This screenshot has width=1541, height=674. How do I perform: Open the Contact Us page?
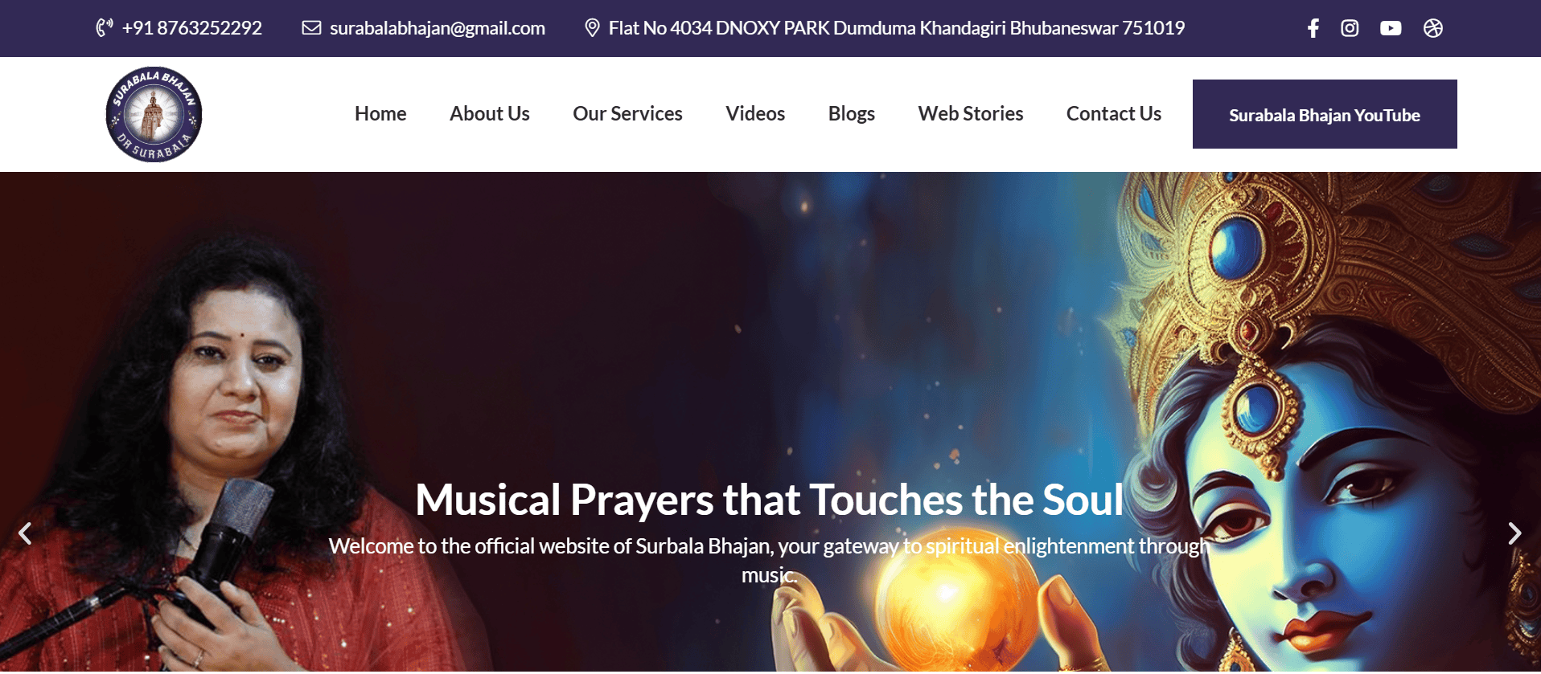tap(1114, 114)
